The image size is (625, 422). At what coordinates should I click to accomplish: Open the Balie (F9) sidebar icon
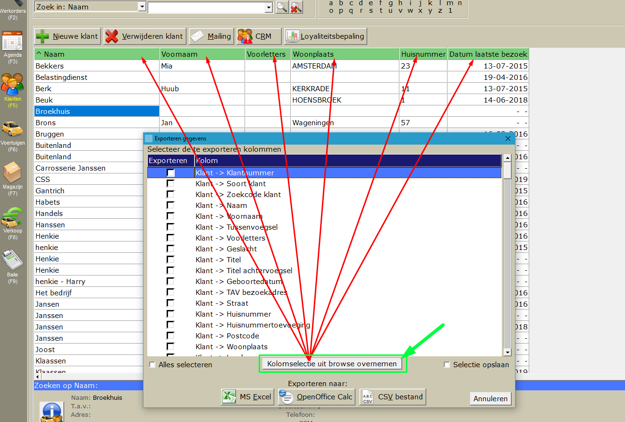pos(12,261)
